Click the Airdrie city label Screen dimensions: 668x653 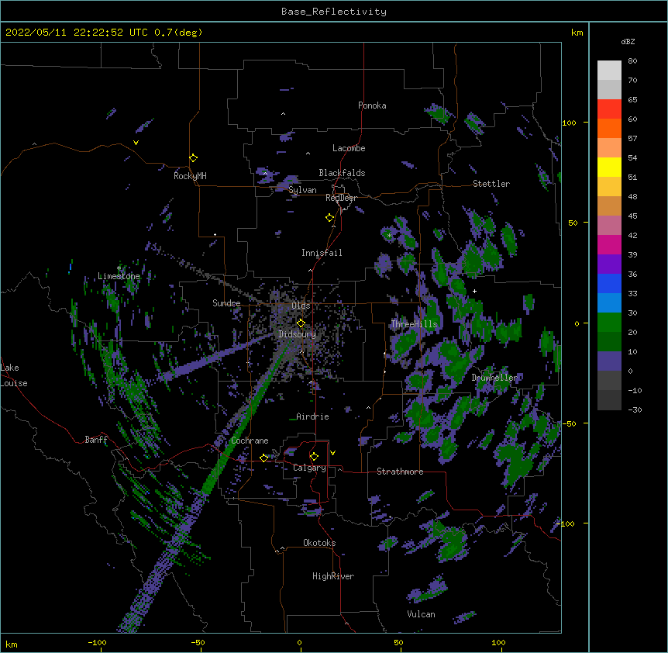coord(312,416)
